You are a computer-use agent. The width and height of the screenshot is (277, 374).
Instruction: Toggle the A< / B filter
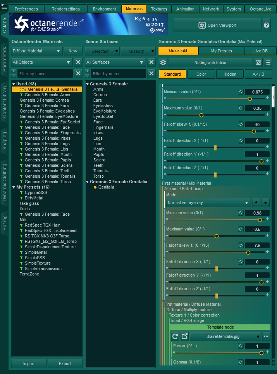click(x=258, y=74)
